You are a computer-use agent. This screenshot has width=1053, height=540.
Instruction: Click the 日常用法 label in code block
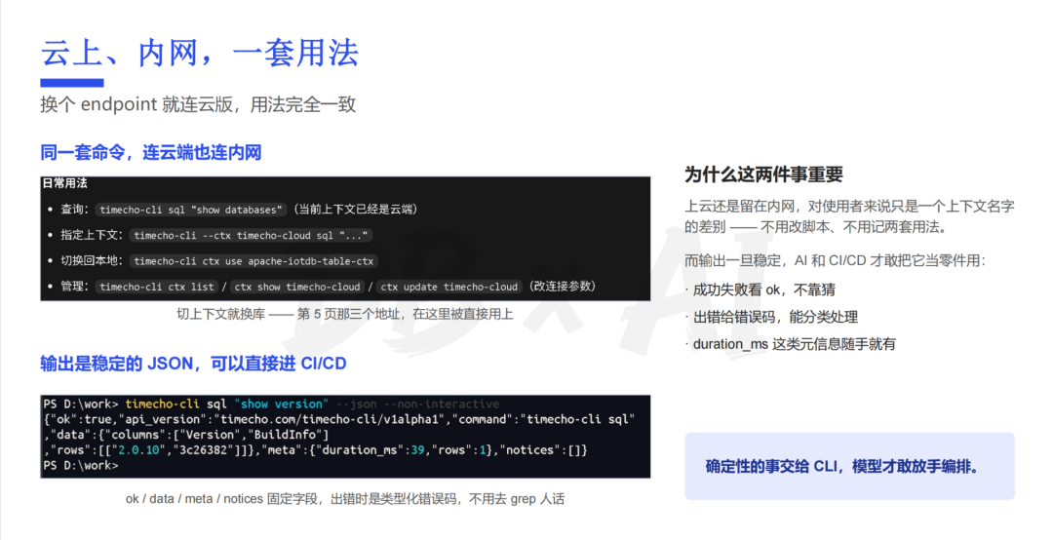(64, 182)
